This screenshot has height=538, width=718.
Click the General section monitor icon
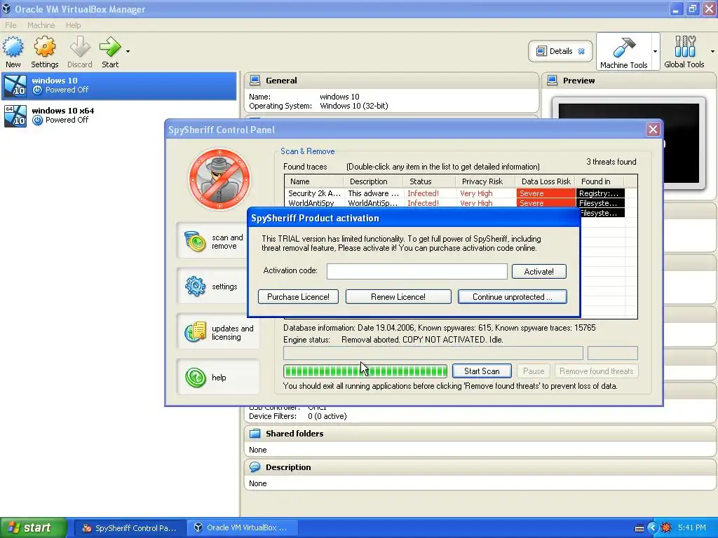point(255,81)
